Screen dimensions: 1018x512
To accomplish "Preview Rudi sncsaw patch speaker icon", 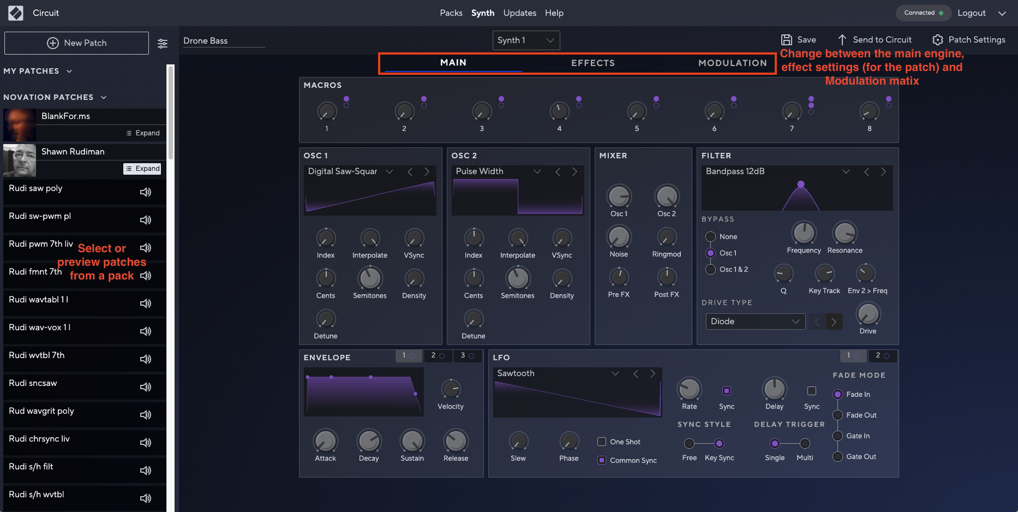I will click(x=146, y=387).
